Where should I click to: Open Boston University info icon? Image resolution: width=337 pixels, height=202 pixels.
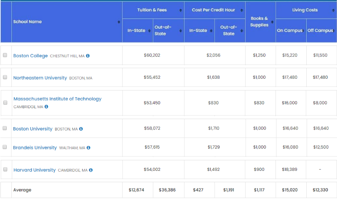81,129
